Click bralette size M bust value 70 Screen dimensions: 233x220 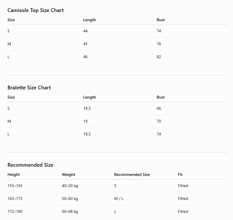159,121
